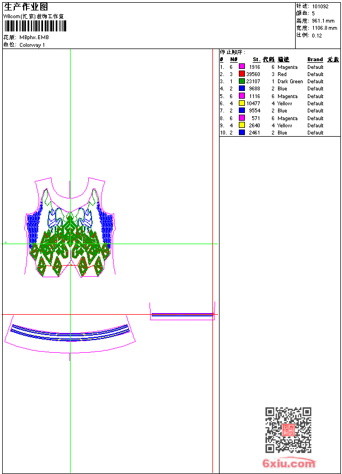
Task: Click the 'N#' column header
Action: (234, 60)
